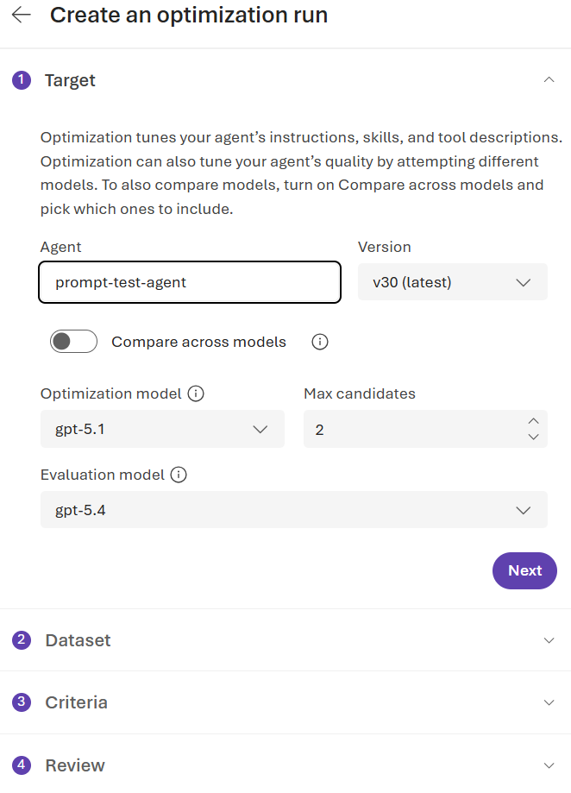Click the step 3 Criteria number badge
The height and width of the screenshot is (793, 571).
point(22,702)
